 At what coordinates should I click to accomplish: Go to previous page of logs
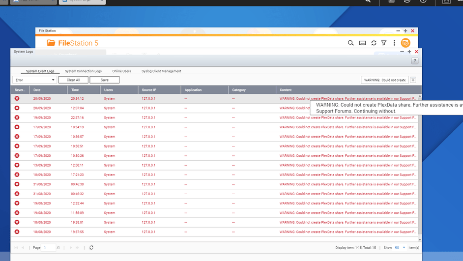pos(23,247)
